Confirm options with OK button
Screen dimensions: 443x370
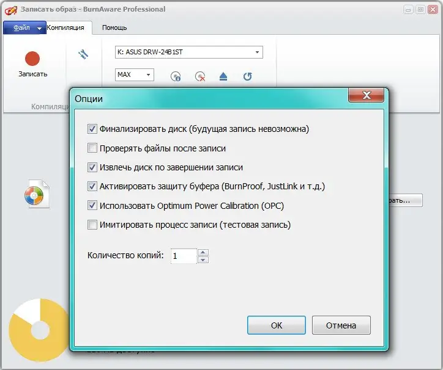(x=277, y=325)
